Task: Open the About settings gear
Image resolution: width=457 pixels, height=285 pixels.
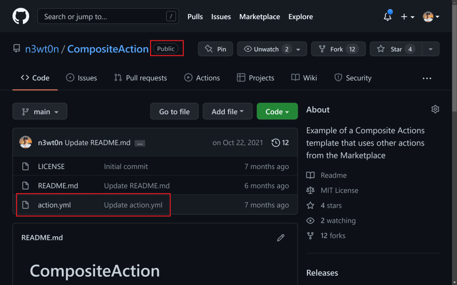Action: point(435,109)
